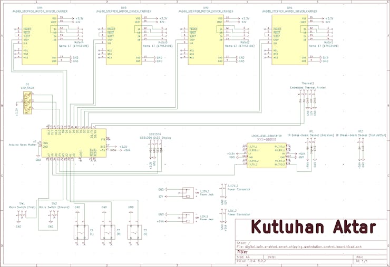Click the Rev field in title block
The height and width of the screenshot is (267, 390).
[359, 258]
